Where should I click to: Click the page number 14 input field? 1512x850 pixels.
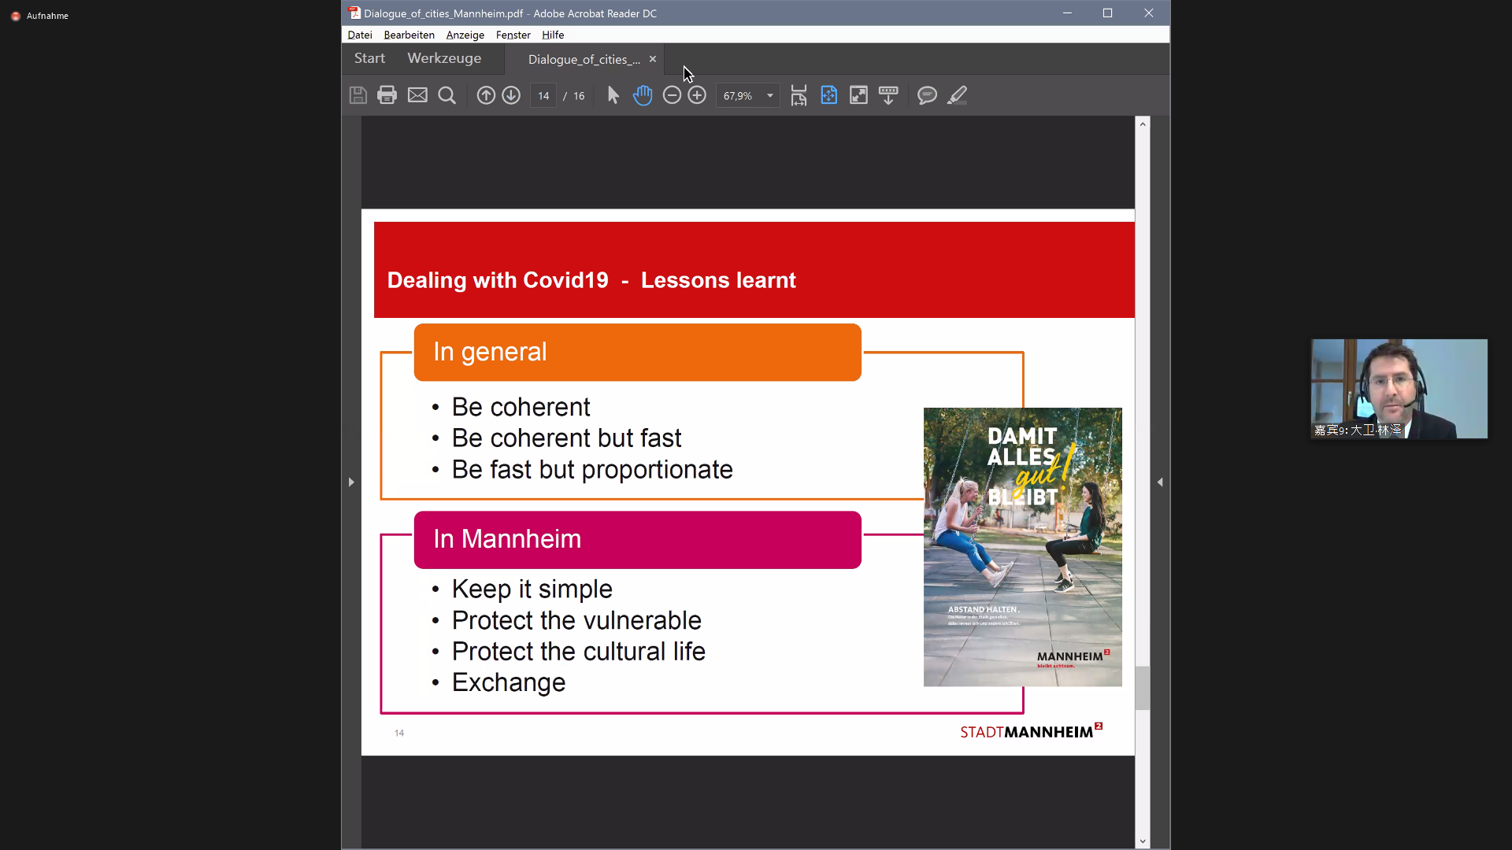543,96
